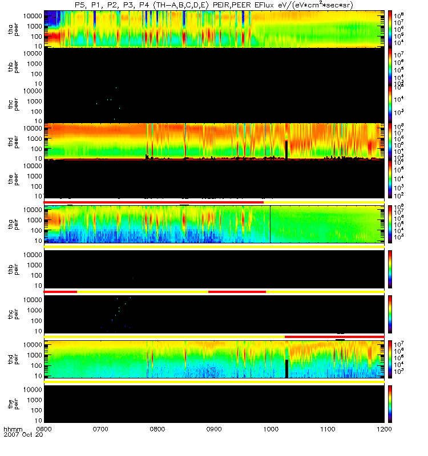This screenshot has height=456, width=428.
Task: Click the 0600 time axis tick label
Action: (44, 429)
